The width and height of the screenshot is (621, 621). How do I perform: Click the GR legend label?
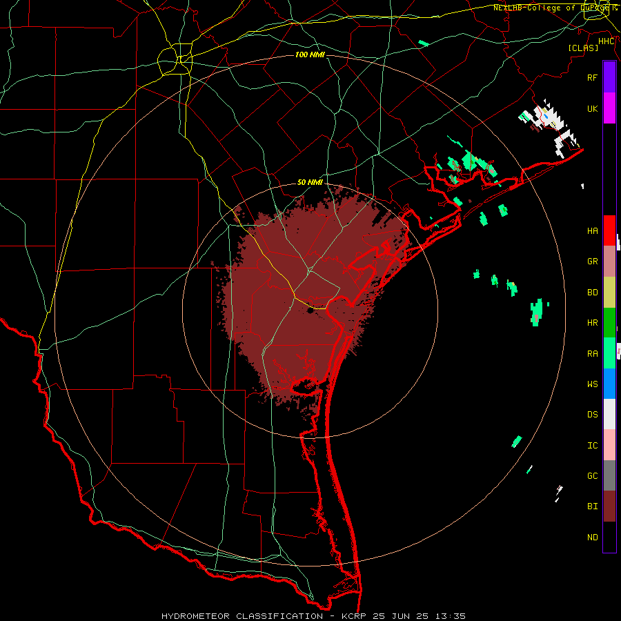coord(592,262)
